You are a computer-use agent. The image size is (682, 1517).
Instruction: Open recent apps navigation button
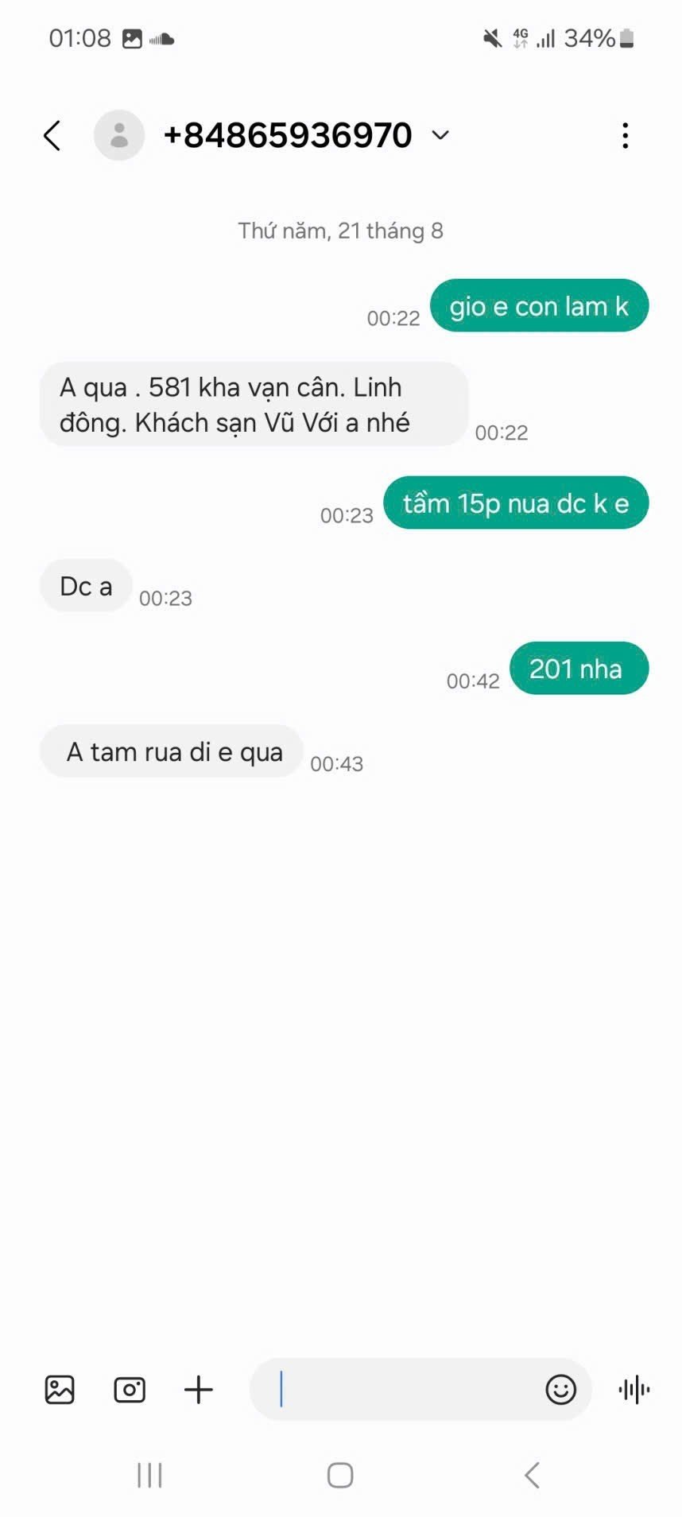pyautogui.click(x=149, y=1475)
